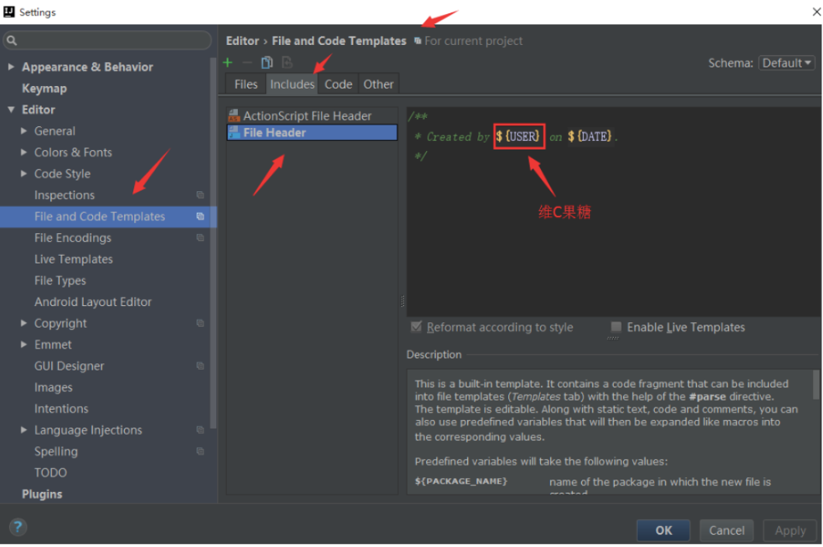The height and width of the screenshot is (547, 823).
Task: Switch to the Files tab
Action: tap(246, 84)
